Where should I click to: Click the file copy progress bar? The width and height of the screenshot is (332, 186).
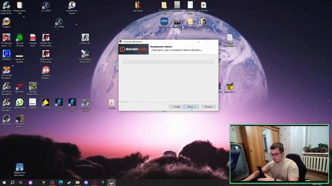coord(168,62)
